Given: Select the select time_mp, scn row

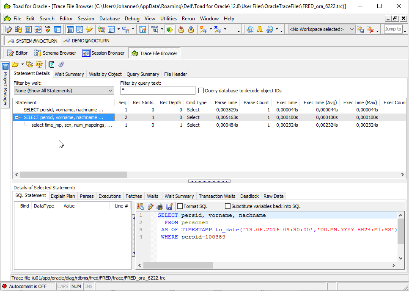Looking at the screenshot, I should (x=72, y=125).
